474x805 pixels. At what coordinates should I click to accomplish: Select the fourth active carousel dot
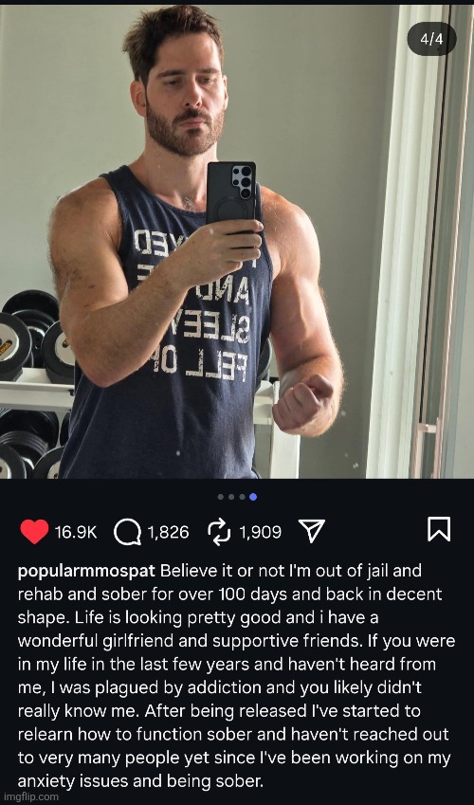coord(253,497)
